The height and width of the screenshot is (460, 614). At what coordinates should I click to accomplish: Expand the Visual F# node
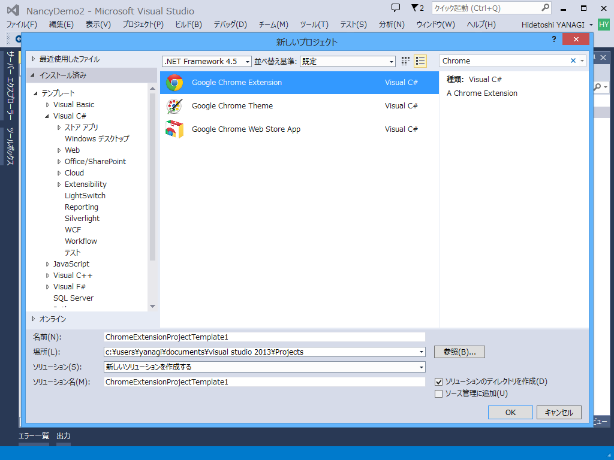(48, 287)
